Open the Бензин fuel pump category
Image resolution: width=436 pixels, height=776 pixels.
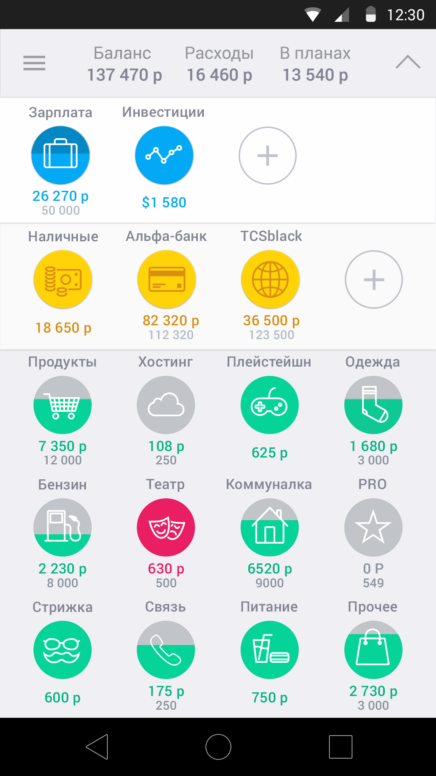63,527
